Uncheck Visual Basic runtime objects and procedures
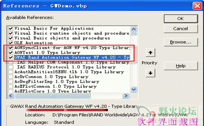The width and height of the screenshot is (204, 126). [11, 33]
